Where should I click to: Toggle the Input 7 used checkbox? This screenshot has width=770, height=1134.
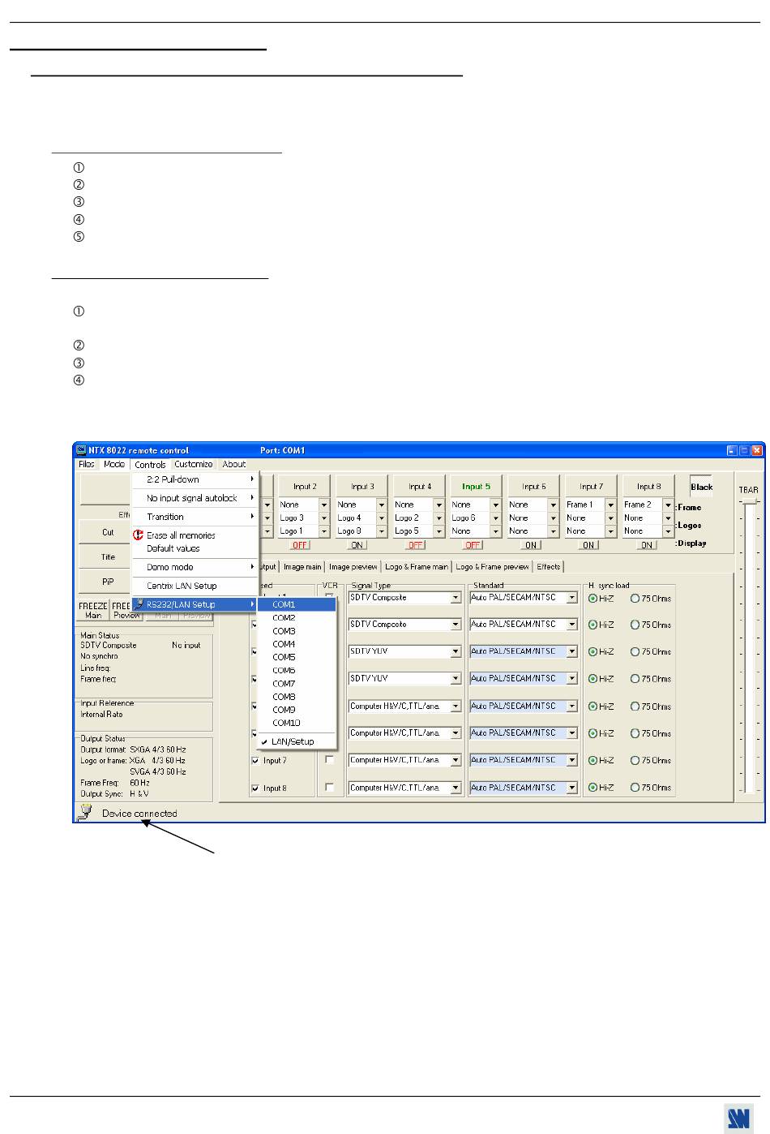point(256,761)
